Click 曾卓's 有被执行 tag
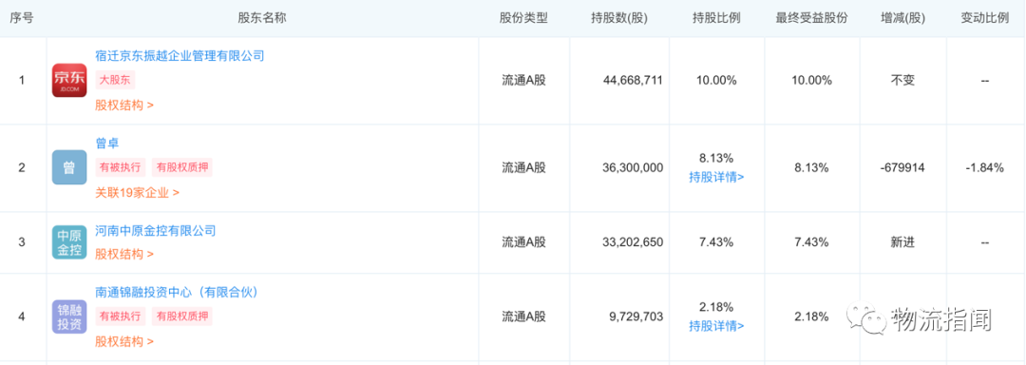 [x=121, y=167]
